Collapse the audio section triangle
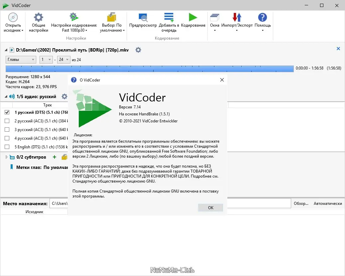The width and height of the screenshot is (345, 276). [6, 96]
